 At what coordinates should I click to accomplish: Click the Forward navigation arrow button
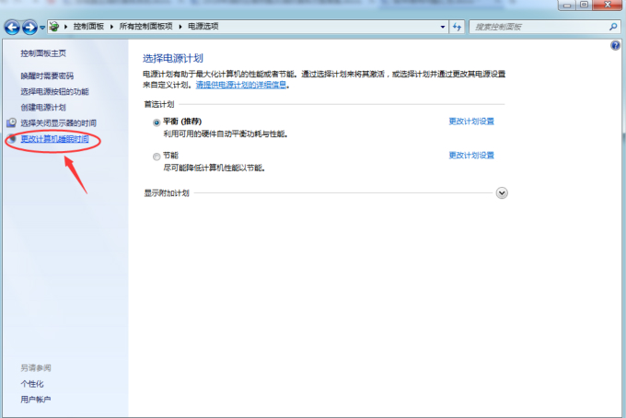coord(30,28)
